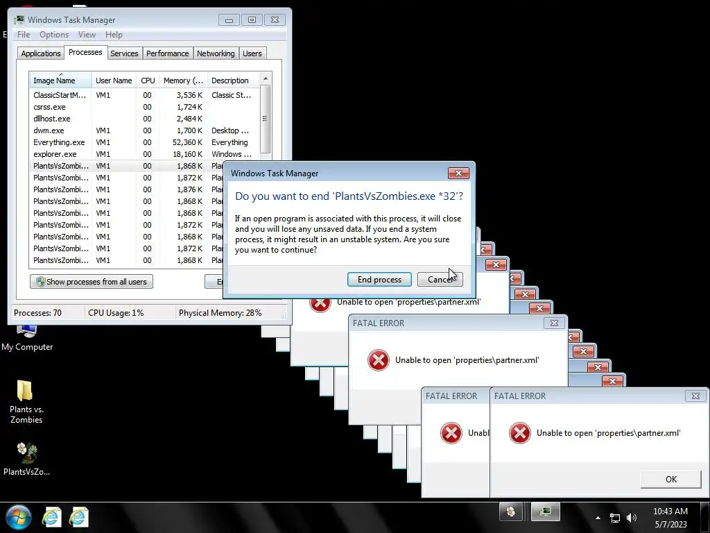Click the 18,160 K memory value
Screen dimensions: 710x533
pos(187,154)
